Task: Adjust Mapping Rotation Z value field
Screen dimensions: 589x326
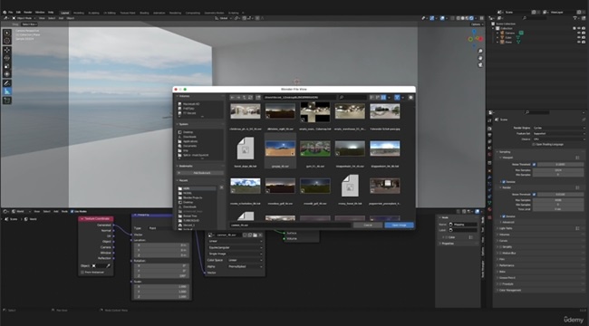Action: 161,275
